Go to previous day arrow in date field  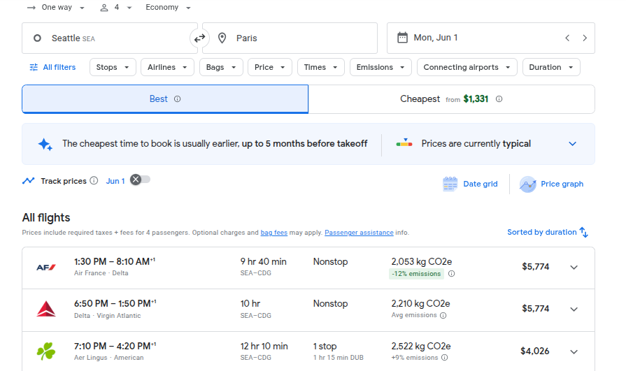[567, 38]
